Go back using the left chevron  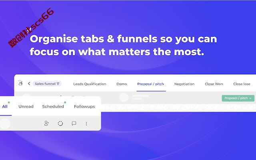click(29, 84)
